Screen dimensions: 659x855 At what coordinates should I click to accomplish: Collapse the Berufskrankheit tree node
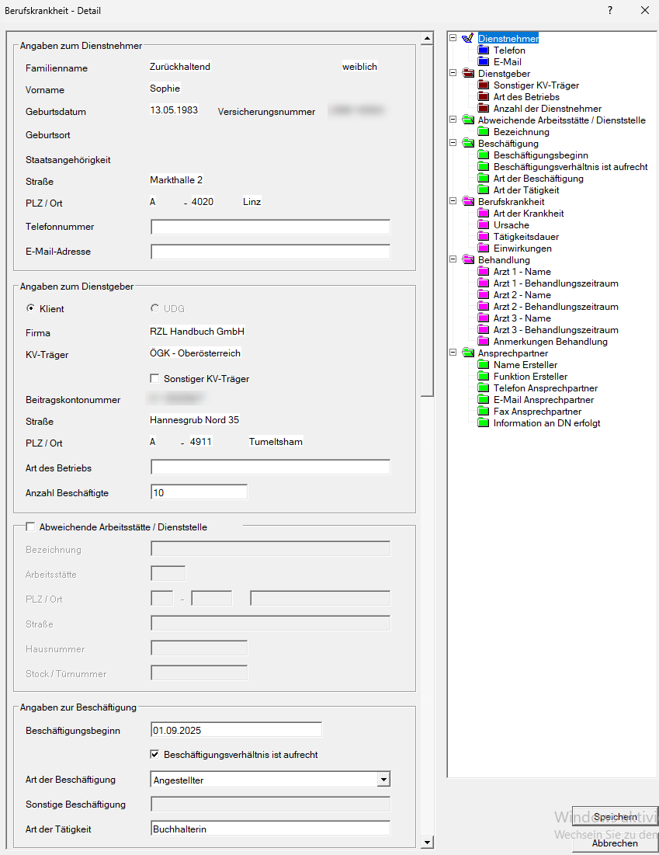pyautogui.click(x=453, y=202)
